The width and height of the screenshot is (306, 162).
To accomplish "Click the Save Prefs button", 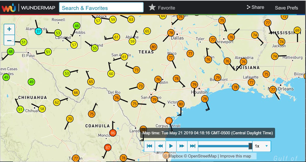I will pyautogui.click(x=286, y=8).
